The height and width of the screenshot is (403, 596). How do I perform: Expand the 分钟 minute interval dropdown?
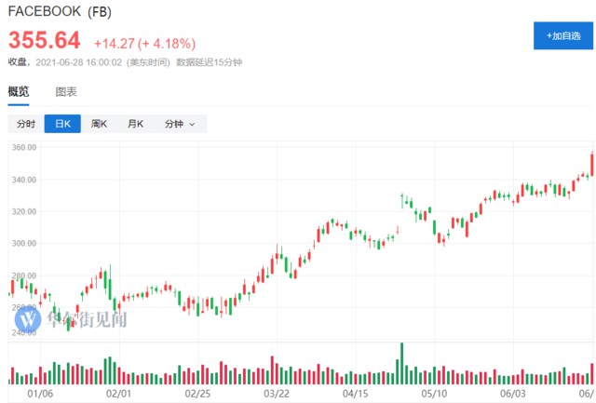point(179,124)
